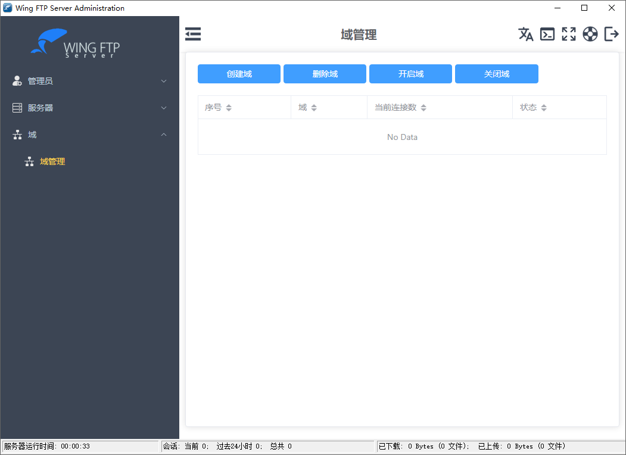Toggle sorting on the 序号 column

229,107
